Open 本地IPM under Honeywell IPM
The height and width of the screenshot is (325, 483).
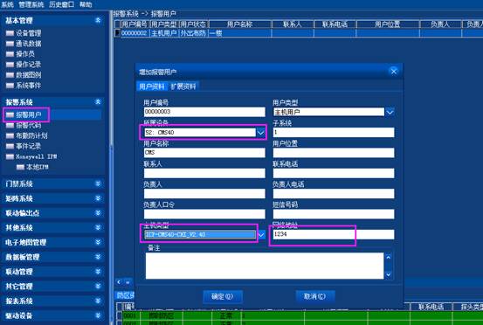pyautogui.click(x=38, y=167)
